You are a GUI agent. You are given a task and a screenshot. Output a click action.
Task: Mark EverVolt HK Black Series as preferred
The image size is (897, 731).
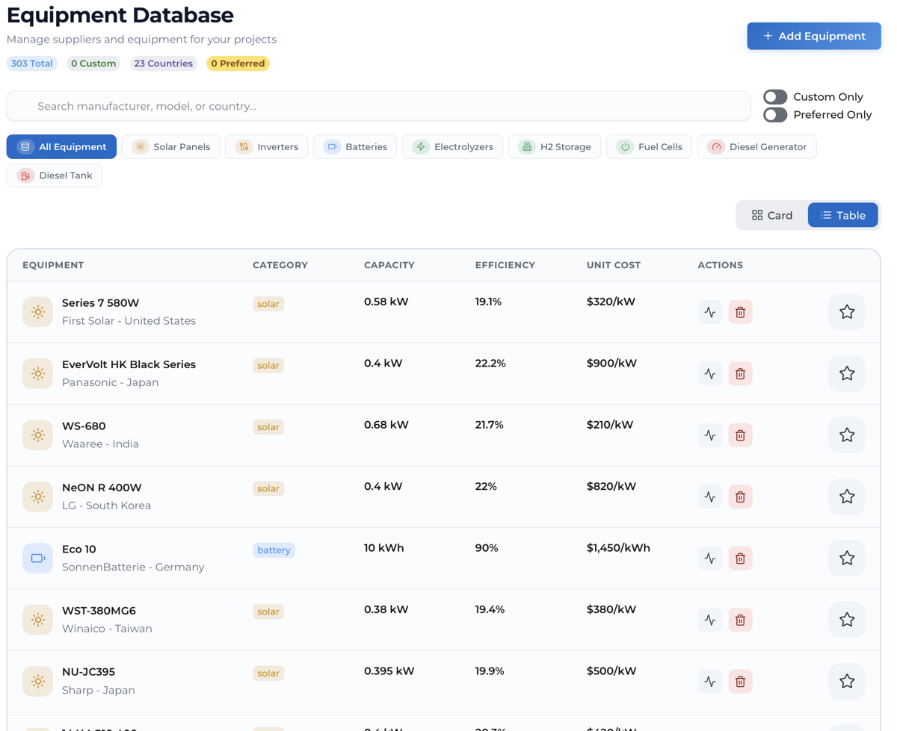pos(847,373)
